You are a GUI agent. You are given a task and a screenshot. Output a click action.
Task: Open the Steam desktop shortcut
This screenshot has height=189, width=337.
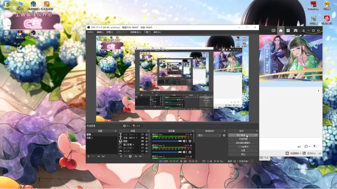[x=20, y=49]
